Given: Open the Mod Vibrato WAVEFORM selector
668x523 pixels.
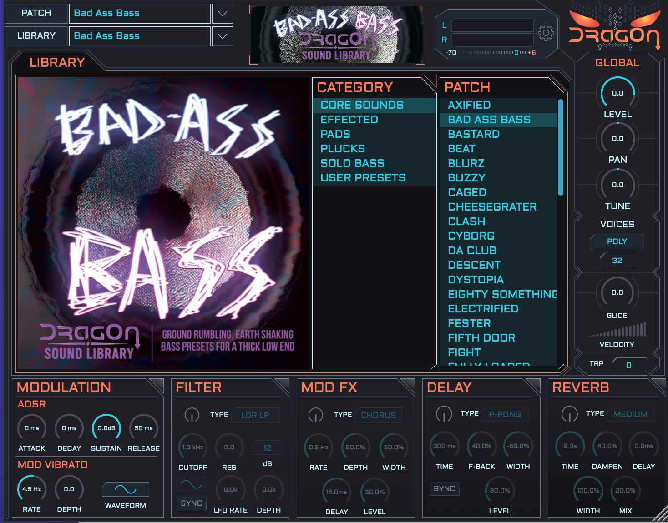Looking at the screenshot, I should tap(126, 489).
